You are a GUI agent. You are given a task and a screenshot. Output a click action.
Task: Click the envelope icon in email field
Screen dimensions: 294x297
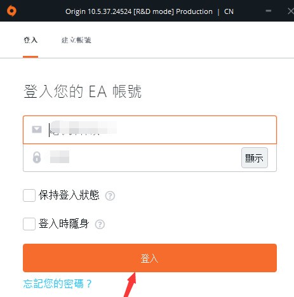coord(37,129)
